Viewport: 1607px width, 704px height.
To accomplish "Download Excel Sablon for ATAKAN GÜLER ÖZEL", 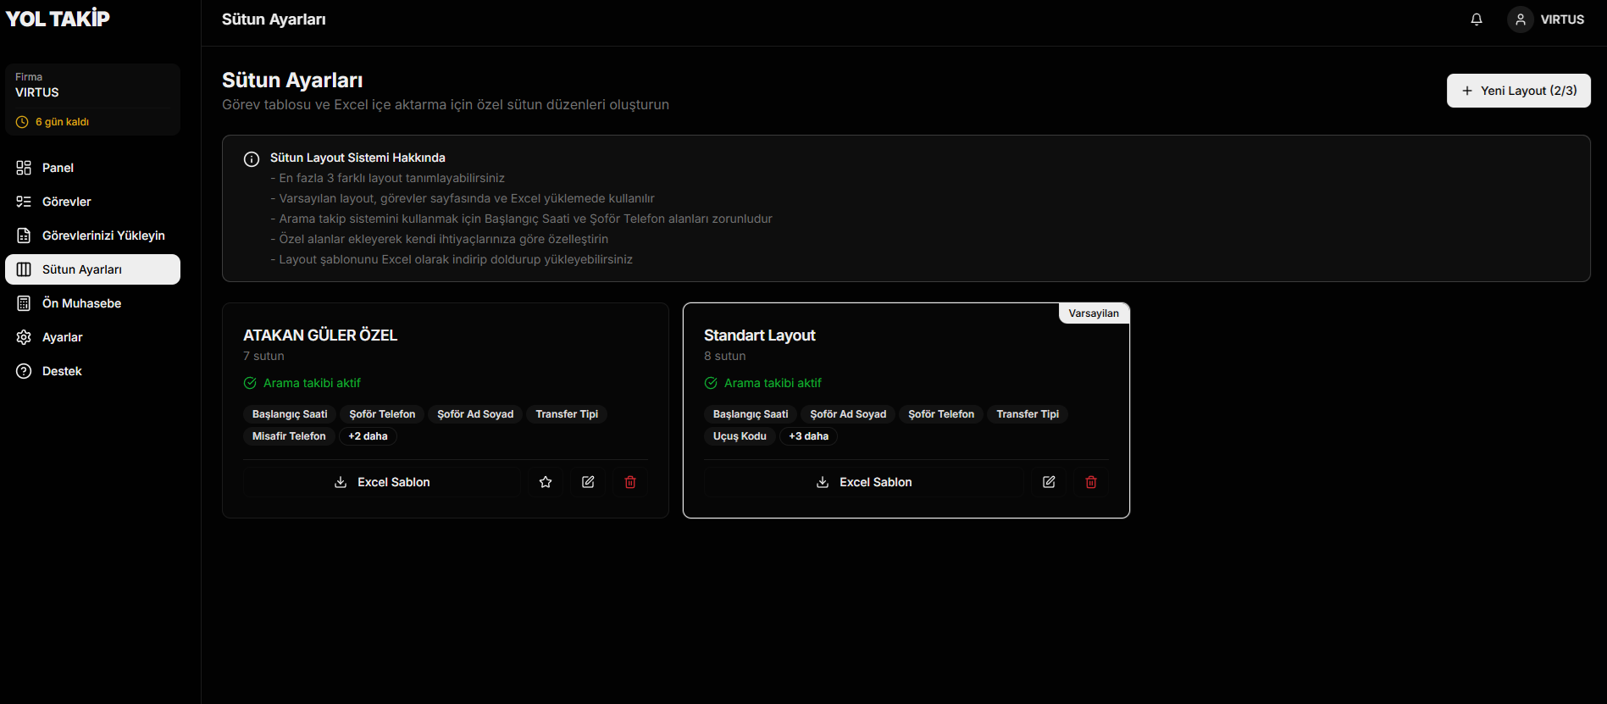I will point(382,482).
